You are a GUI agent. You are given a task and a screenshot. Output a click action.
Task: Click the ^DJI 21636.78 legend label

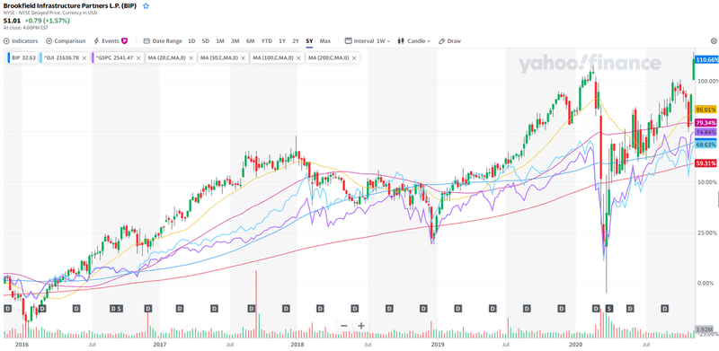(61, 58)
